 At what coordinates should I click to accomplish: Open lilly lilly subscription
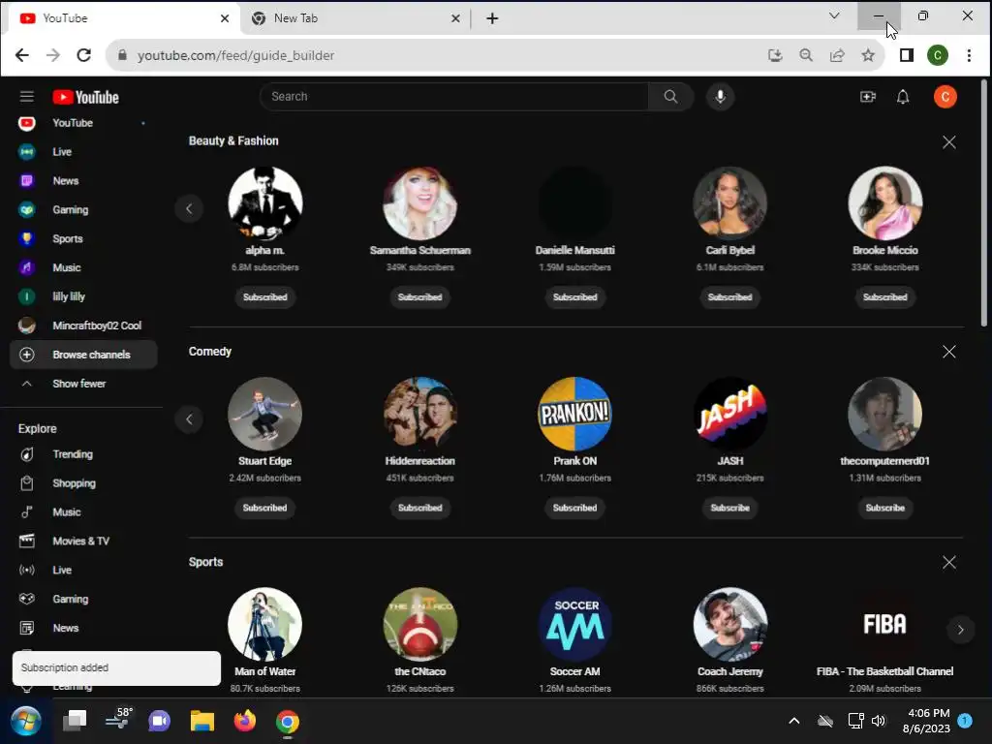[x=82, y=296]
